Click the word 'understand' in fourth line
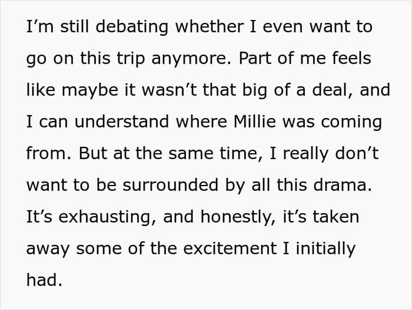The width and height of the screenshot is (412, 310). tap(122, 122)
